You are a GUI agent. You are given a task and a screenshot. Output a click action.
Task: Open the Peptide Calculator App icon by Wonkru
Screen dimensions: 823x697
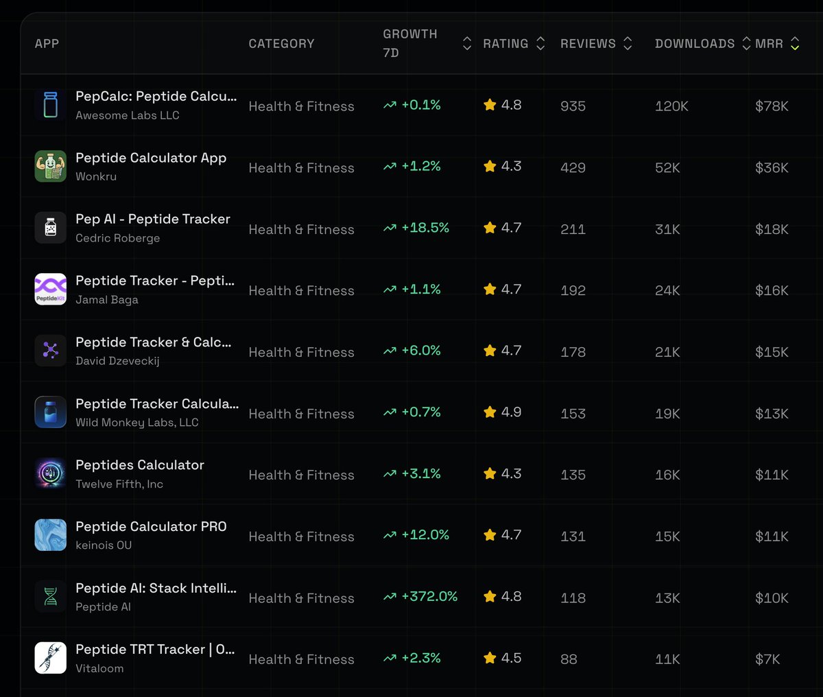pyautogui.click(x=51, y=167)
